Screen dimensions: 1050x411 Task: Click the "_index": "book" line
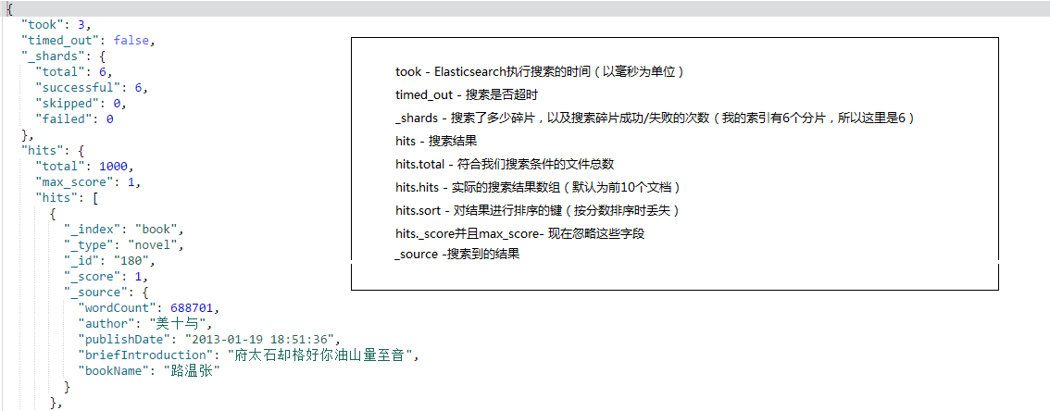(x=124, y=229)
